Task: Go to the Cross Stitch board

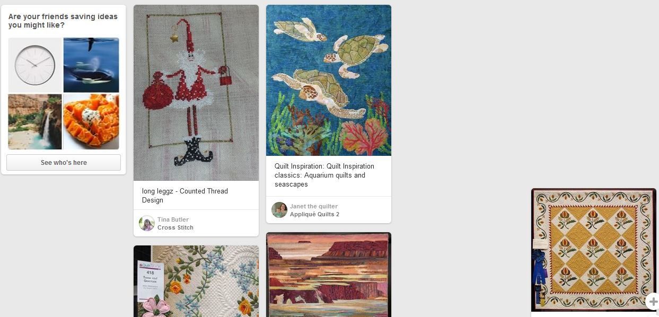Action: click(175, 227)
